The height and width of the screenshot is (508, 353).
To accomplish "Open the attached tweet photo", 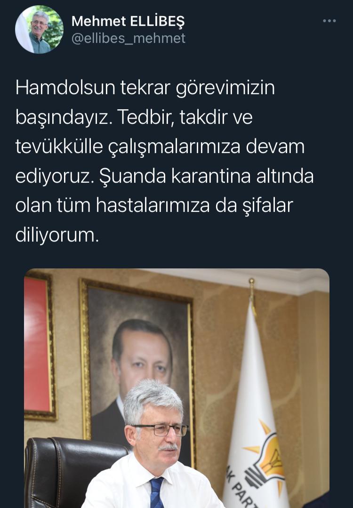I will pos(177,388).
